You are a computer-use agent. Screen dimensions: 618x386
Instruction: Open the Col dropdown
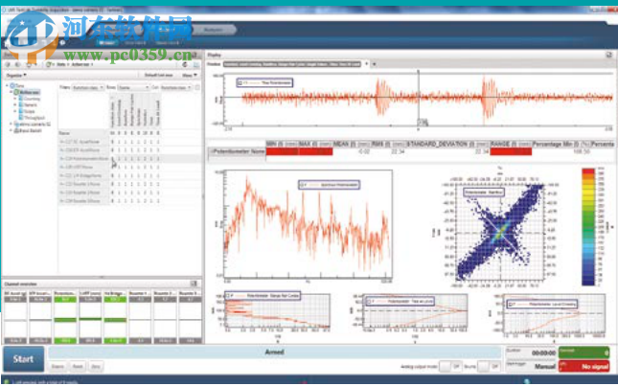(175, 87)
